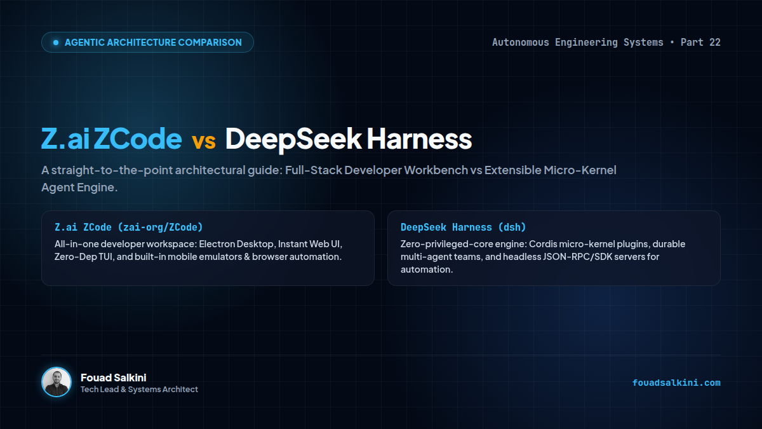Screen dimensions: 762x429
Task: Click the subtitle starting 'A straight-to-the-point architectural guide'
Action: point(329,179)
